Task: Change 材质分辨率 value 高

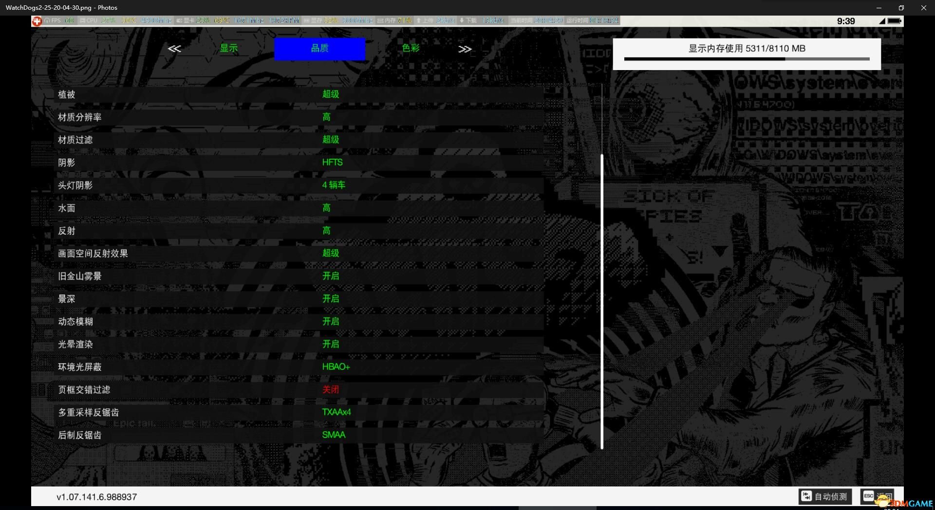Action: pos(326,117)
